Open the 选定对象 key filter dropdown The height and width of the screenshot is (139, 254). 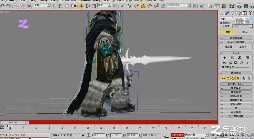(x=196, y=135)
